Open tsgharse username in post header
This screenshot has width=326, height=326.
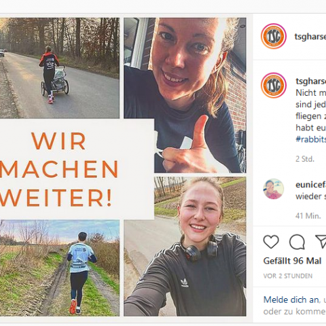pyautogui.click(x=310, y=37)
